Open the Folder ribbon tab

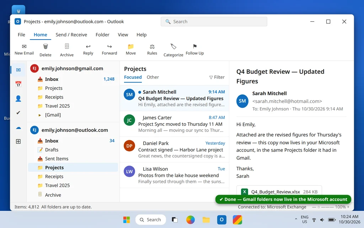click(x=102, y=35)
